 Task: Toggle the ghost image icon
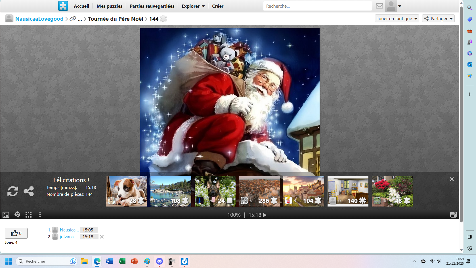(17, 215)
